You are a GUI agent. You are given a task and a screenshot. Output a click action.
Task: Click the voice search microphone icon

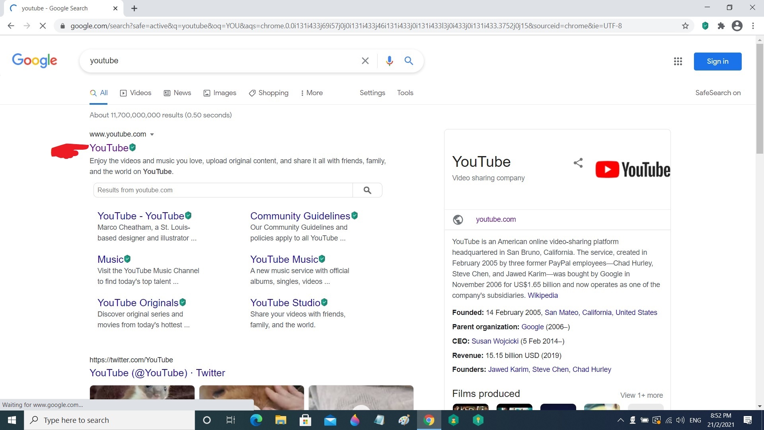click(389, 61)
